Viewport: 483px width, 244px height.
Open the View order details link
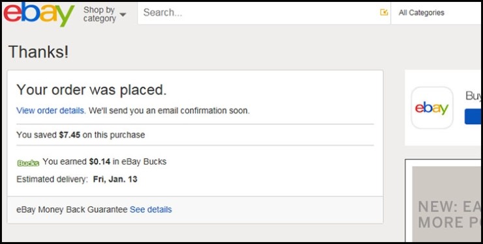click(x=51, y=111)
